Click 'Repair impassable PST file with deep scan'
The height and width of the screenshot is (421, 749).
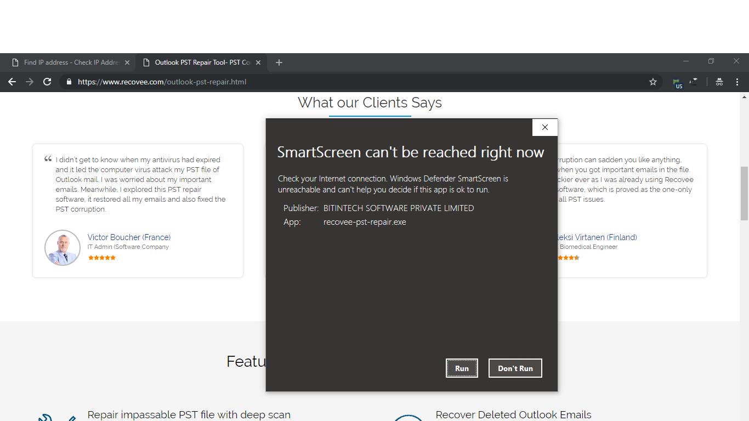pos(189,415)
